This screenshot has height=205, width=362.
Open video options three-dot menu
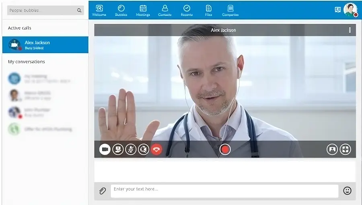click(x=350, y=30)
